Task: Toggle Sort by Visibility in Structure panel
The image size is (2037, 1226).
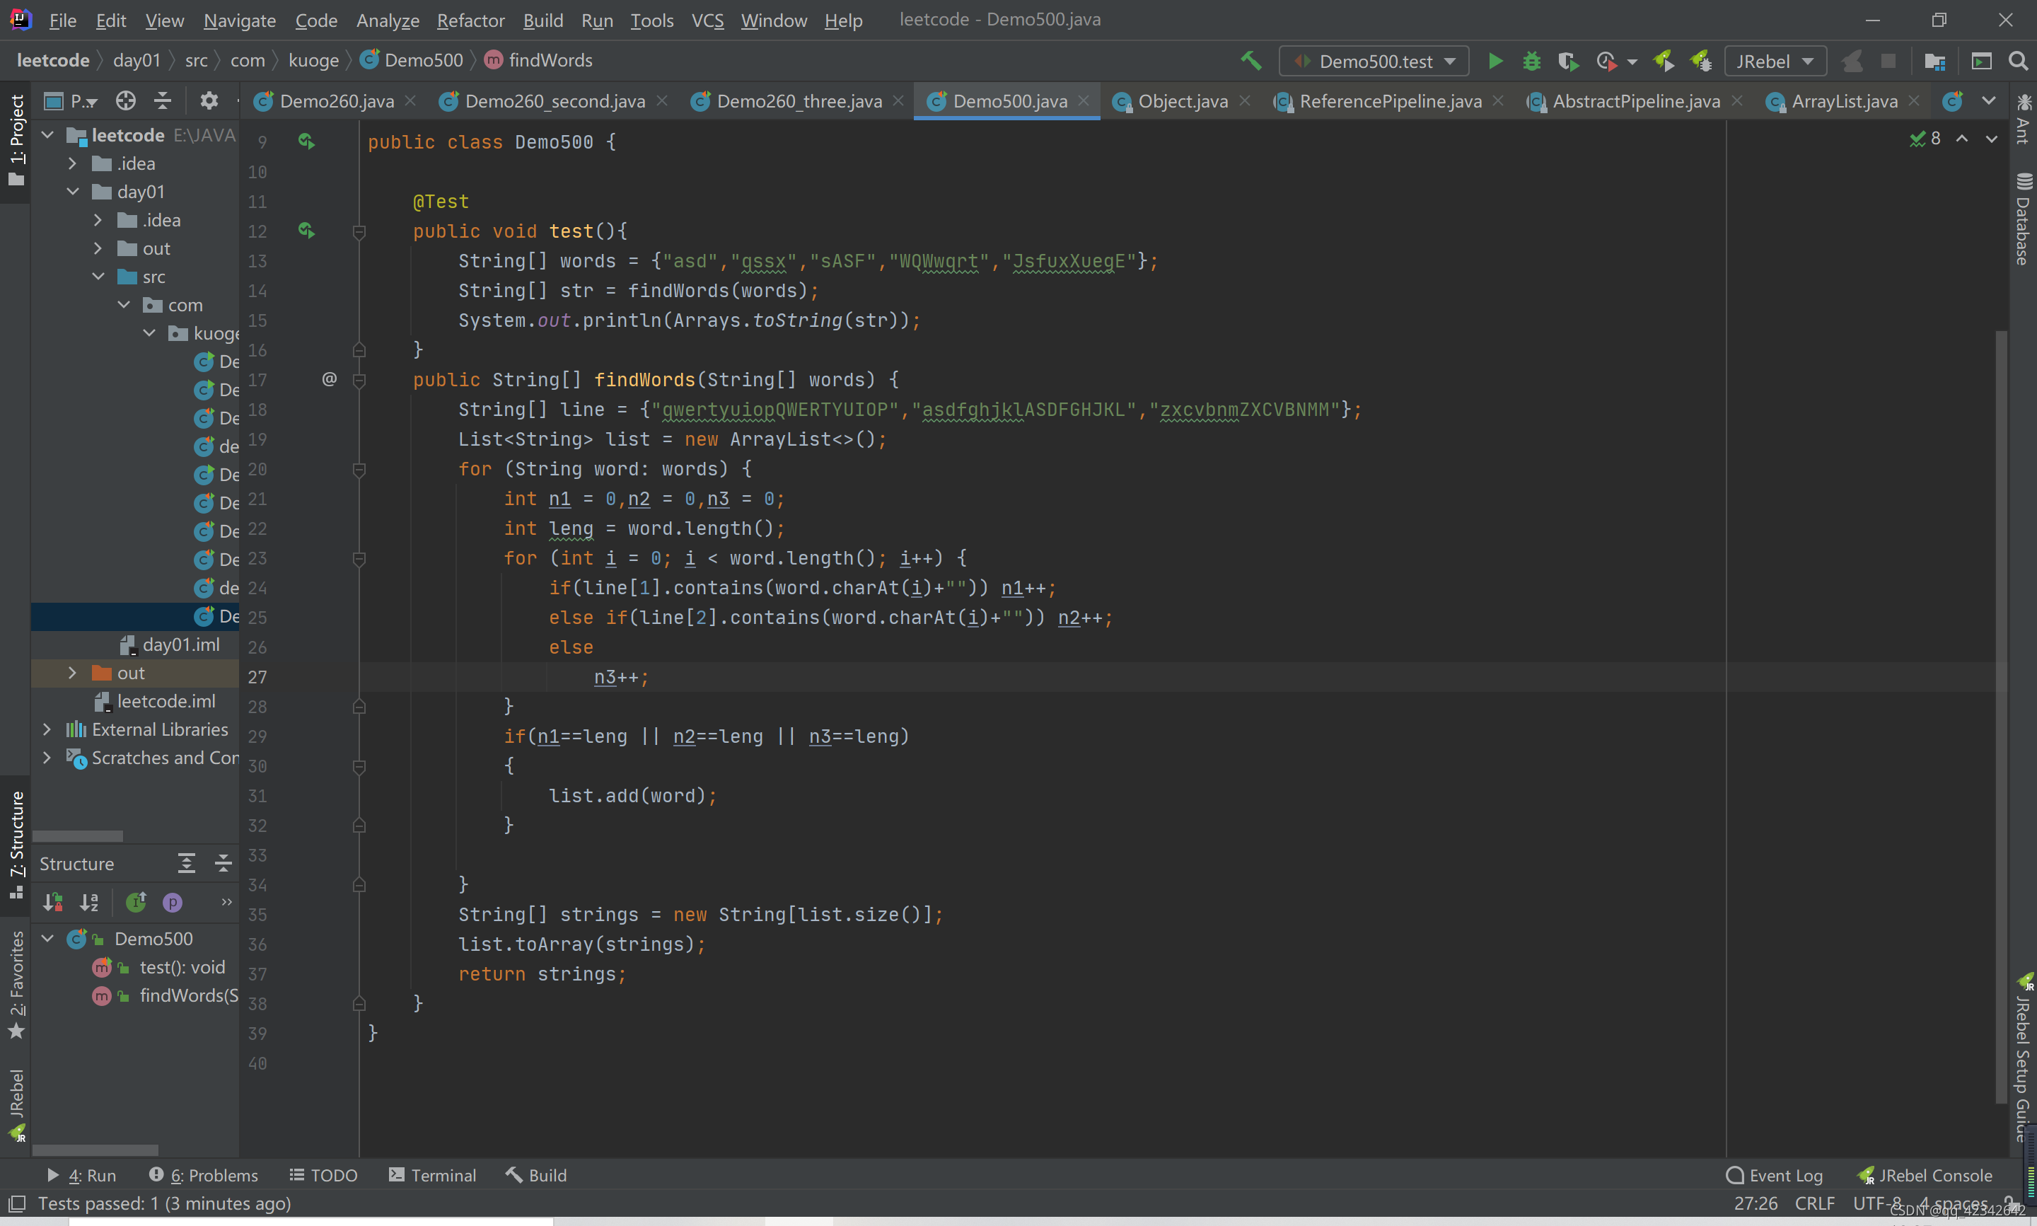Action: point(53,902)
